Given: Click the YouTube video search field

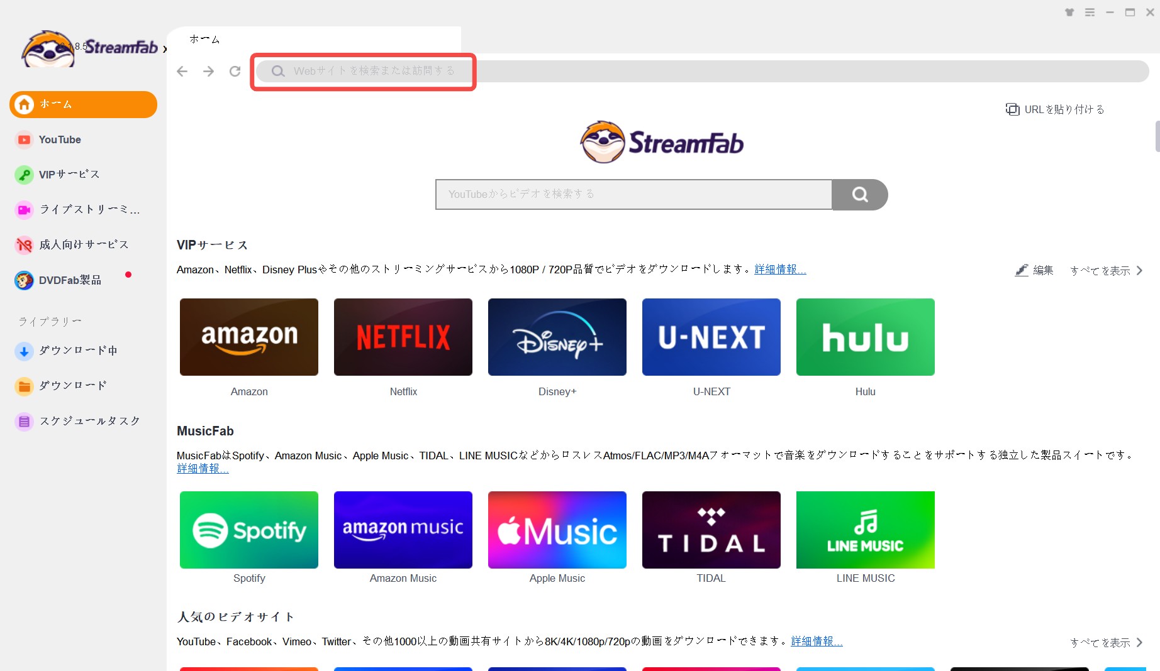Looking at the screenshot, I should click(633, 194).
